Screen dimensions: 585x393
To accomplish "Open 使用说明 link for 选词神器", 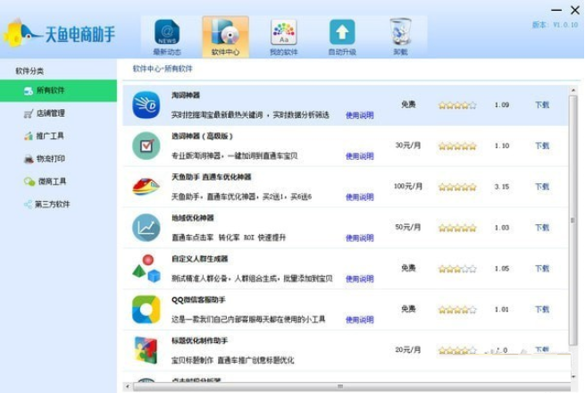I will click(x=360, y=156).
